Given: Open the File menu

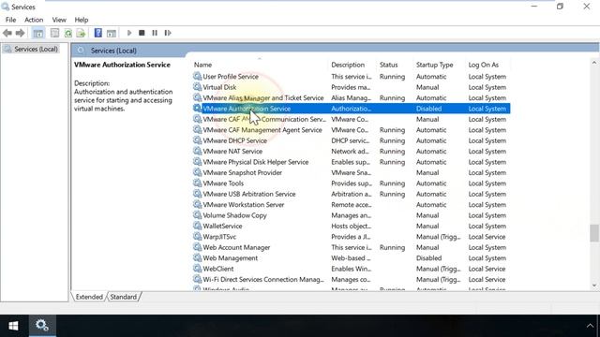Looking at the screenshot, I should 10,20.
